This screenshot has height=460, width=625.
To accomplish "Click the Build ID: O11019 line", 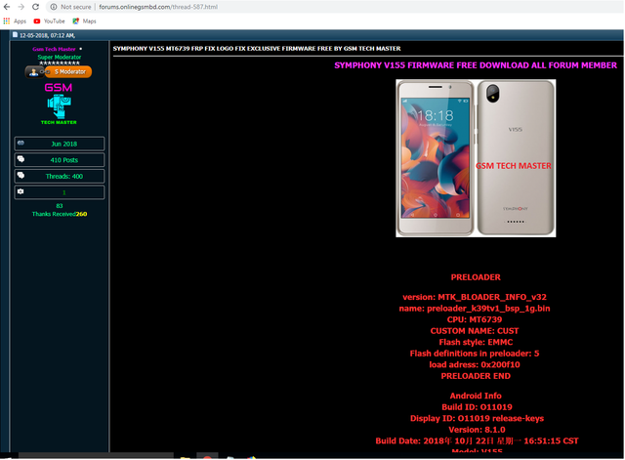I will click(x=477, y=407).
